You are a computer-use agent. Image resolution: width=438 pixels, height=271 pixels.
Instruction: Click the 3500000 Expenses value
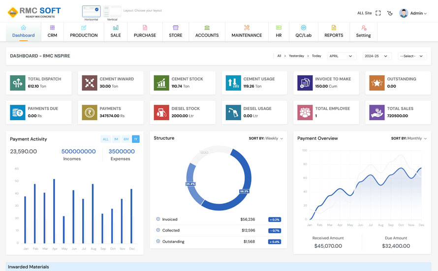tap(122, 151)
